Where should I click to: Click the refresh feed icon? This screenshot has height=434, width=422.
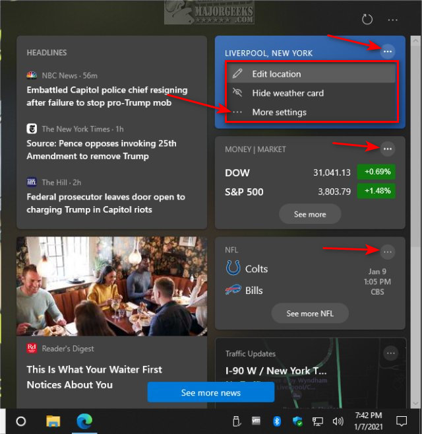click(x=367, y=19)
